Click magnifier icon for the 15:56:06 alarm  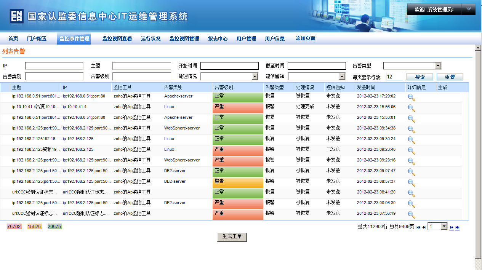(411, 108)
